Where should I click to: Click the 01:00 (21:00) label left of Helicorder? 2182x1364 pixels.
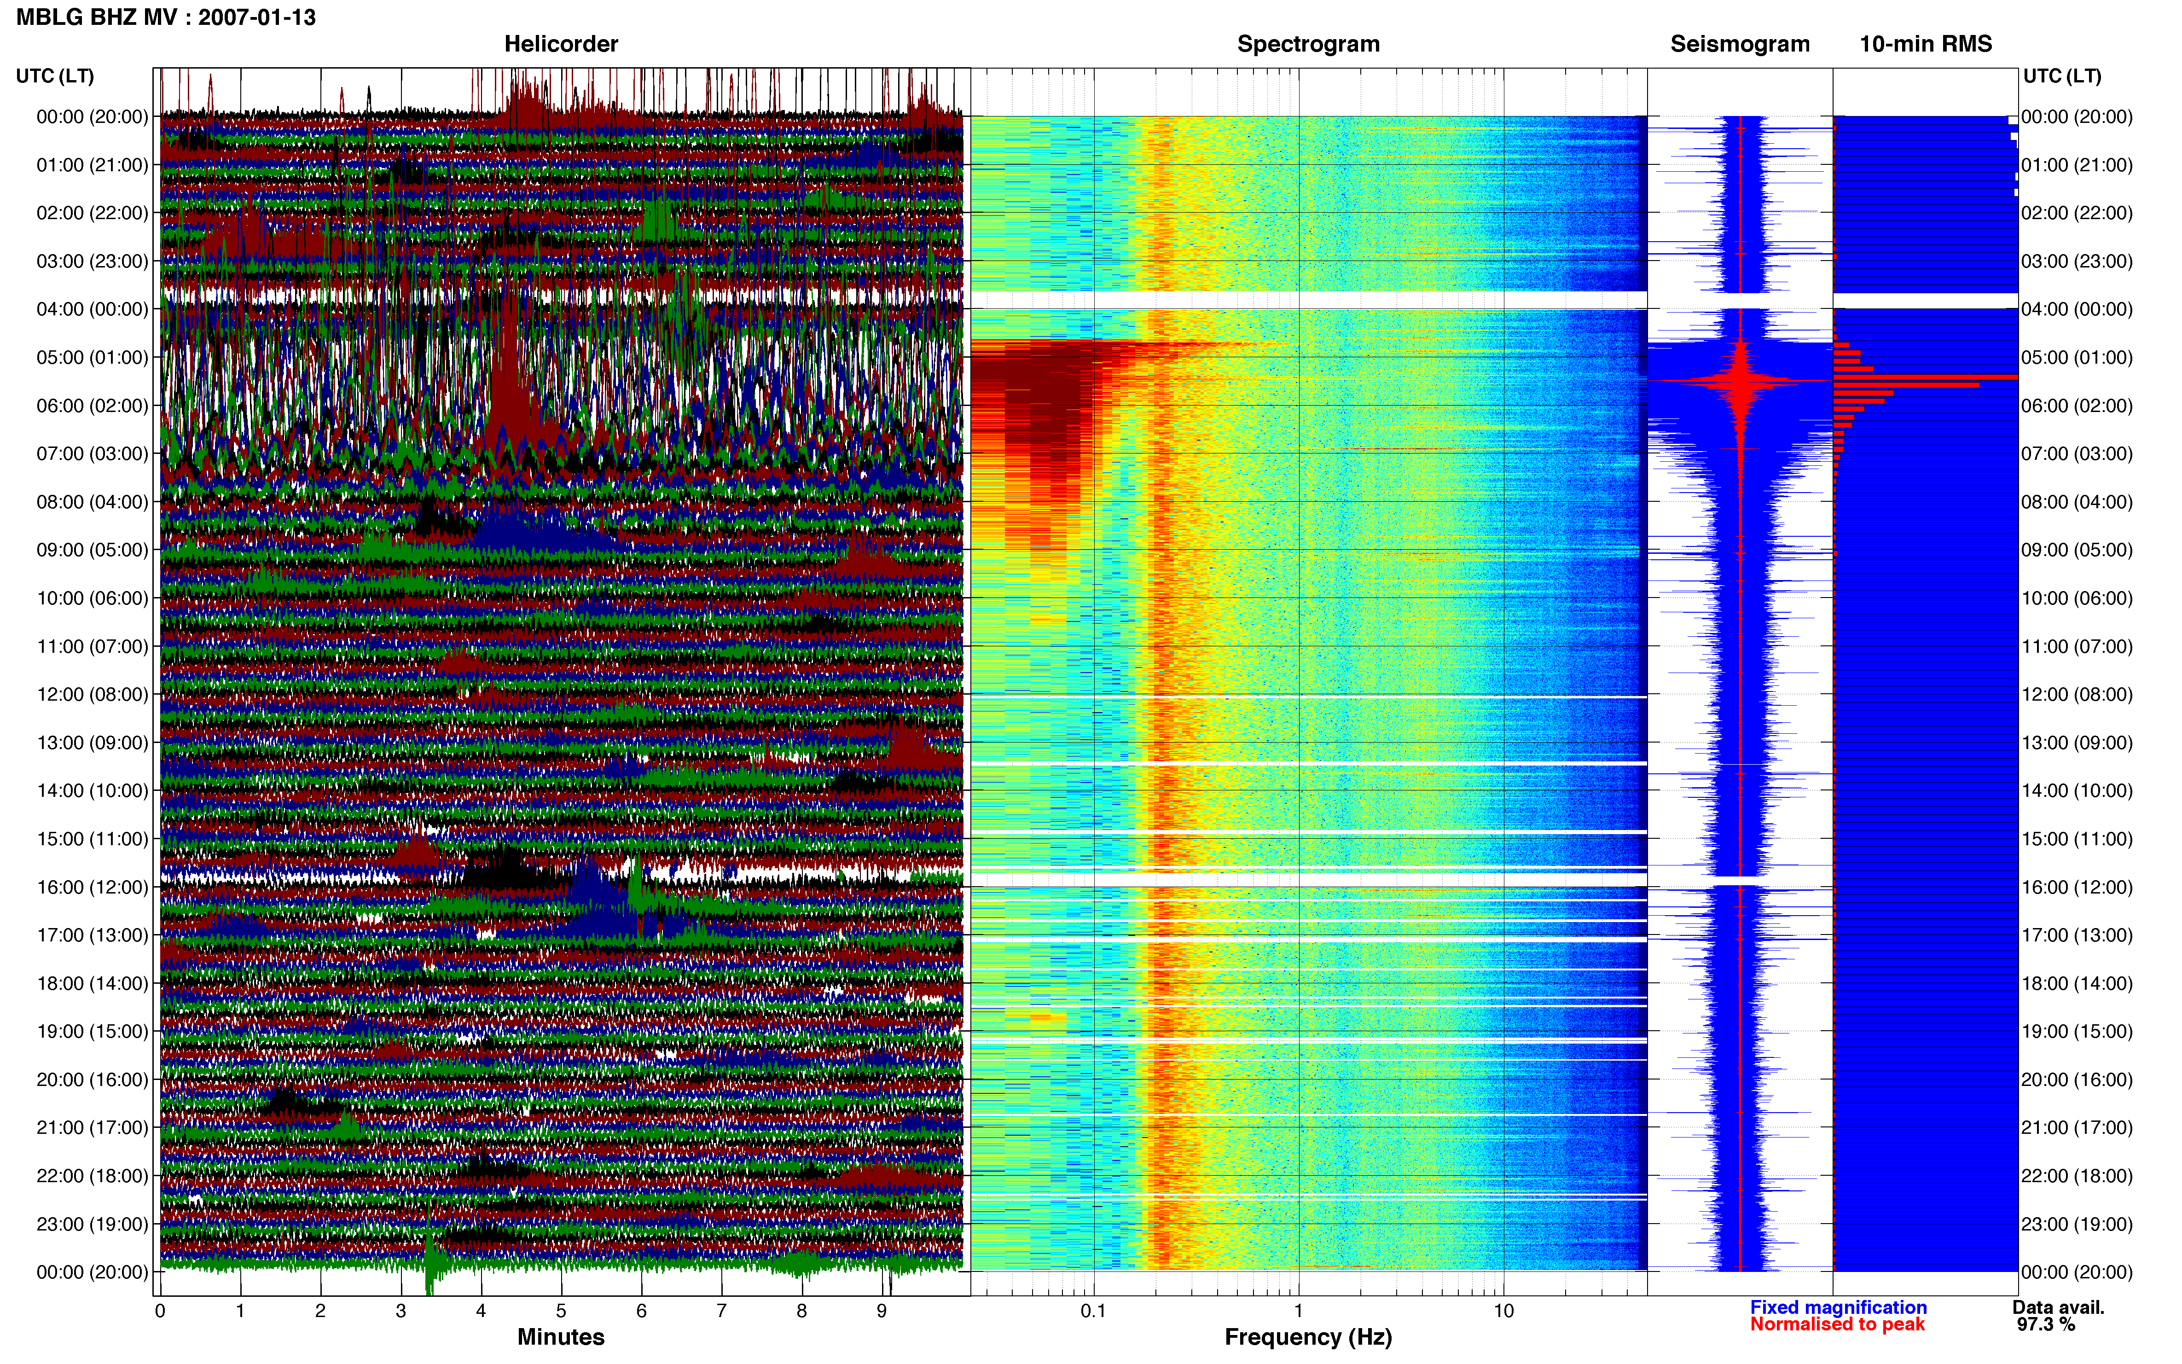92,165
